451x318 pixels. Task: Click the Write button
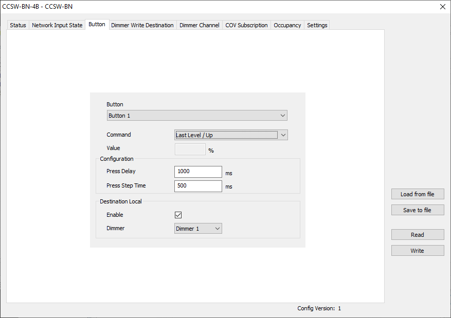point(418,251)
